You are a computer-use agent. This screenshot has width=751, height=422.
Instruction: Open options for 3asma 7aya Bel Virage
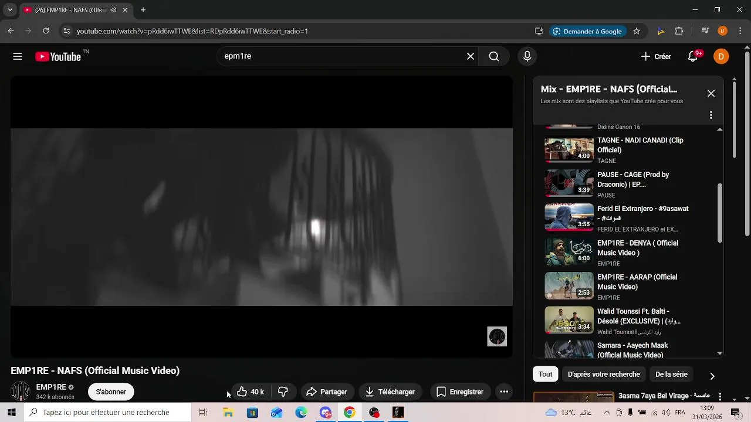click(720, 396)
